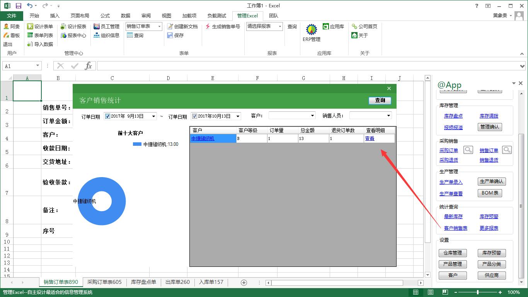Screen dimensions: 528x297
Task: Undo the last action
Action: pos(30,6)
